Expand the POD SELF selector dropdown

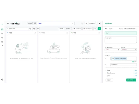72,23
